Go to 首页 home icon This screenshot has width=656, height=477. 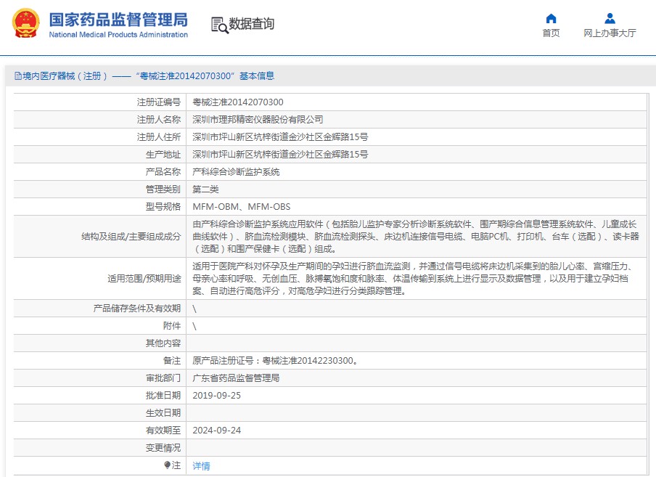click(x=551, y=18)
